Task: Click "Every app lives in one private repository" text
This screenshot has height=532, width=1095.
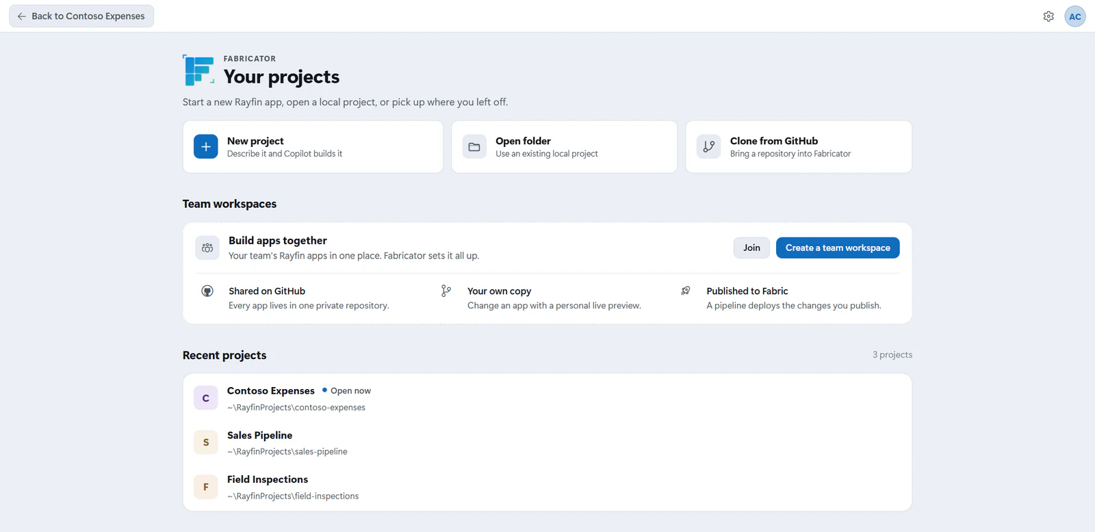Action: [309, 306]
